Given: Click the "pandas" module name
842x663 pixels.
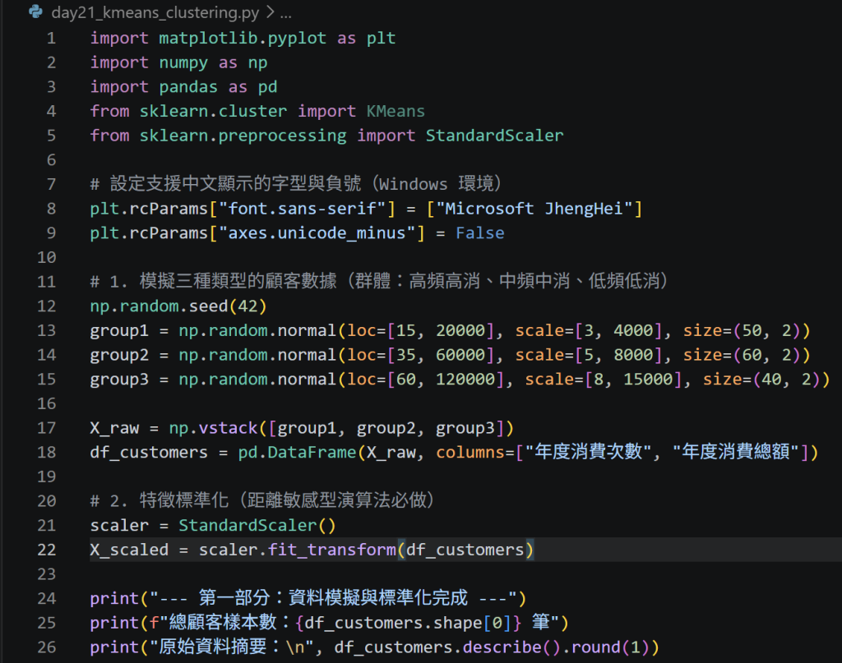Looking at the screenshot, I should click(188, 87).
